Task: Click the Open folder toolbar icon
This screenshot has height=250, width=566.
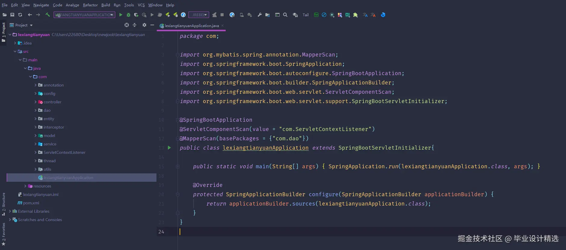Action: pos(5,15)
